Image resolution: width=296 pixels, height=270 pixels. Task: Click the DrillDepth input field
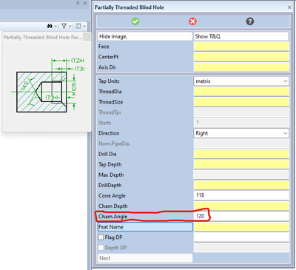pos(241,185)
